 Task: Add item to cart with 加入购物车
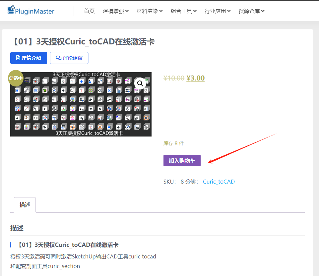point(182,161)
